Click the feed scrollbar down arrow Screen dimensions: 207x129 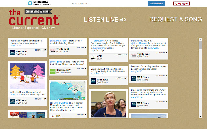(x=200, y=117)
